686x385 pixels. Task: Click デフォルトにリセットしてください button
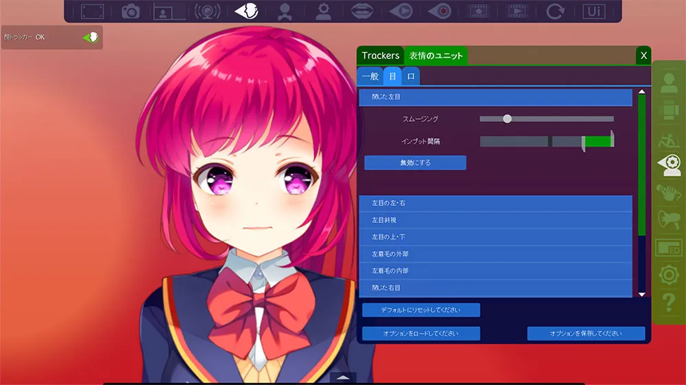[421, 310]
